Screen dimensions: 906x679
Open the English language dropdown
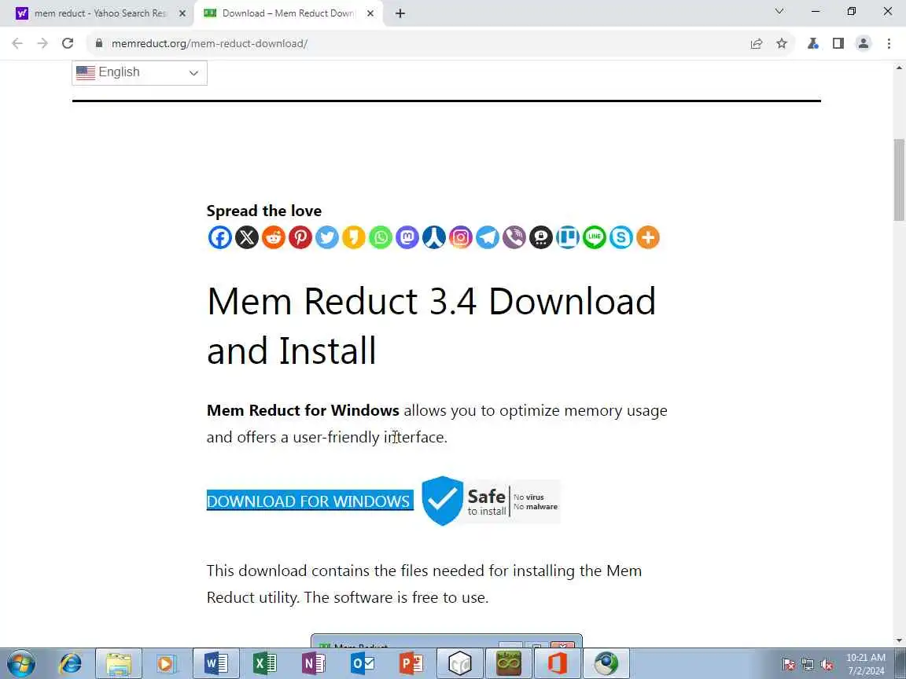139,73
